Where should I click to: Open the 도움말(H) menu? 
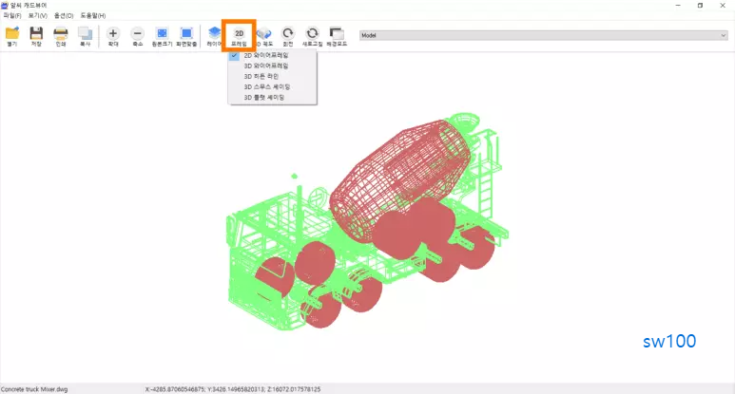point(93,15)
